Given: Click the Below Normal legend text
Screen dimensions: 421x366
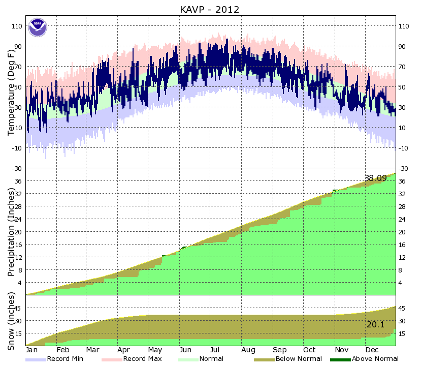Looking at the screenshot, I should pos(299,359).
